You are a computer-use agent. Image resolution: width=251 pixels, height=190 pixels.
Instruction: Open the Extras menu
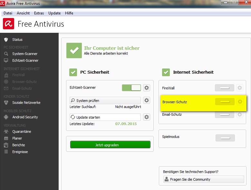[x=39, y=13]
